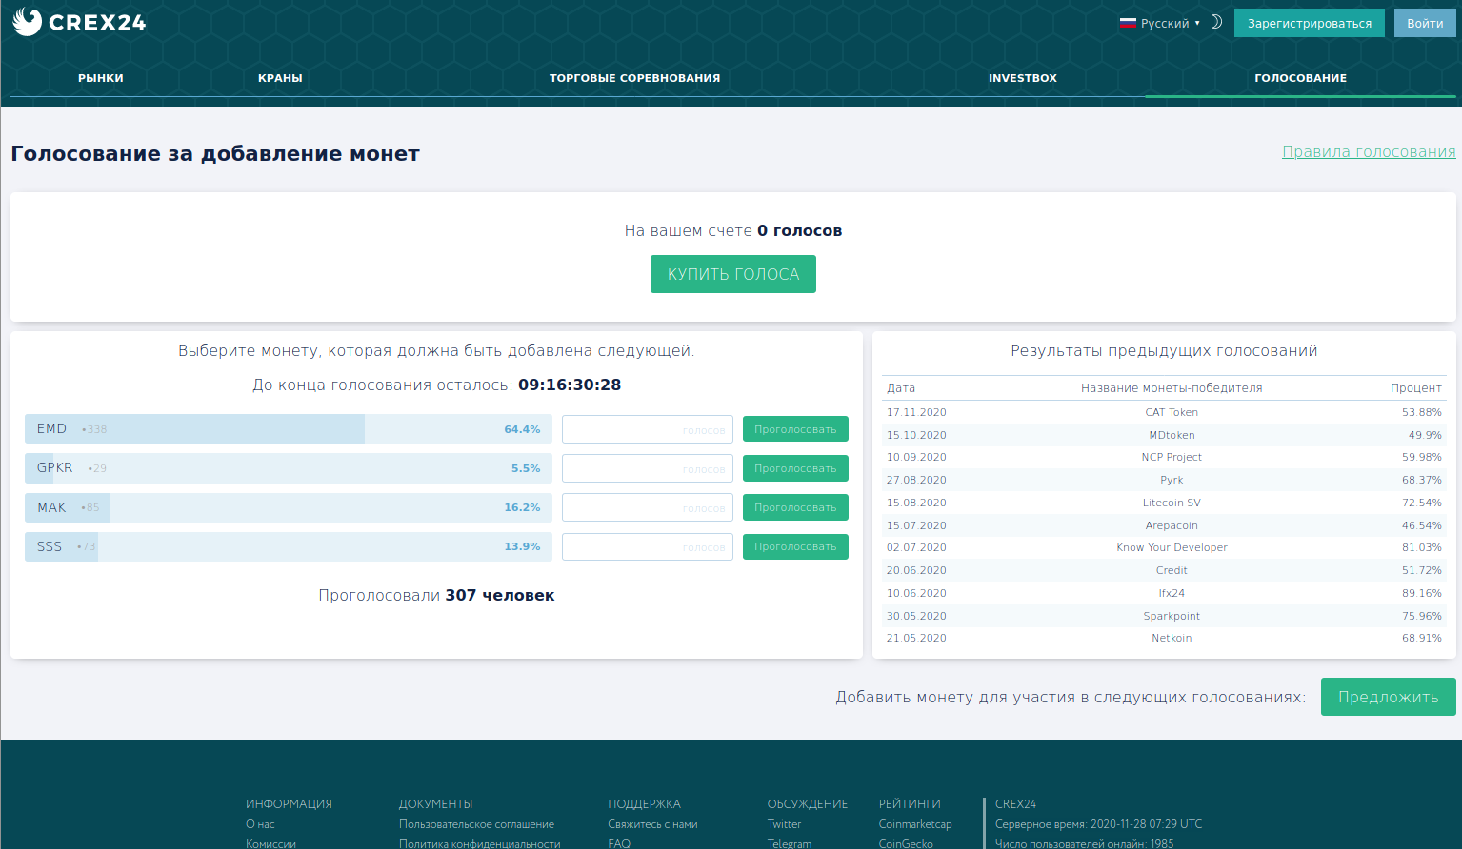Click Проголосовали 307 человек text

(x=436, y=596)
